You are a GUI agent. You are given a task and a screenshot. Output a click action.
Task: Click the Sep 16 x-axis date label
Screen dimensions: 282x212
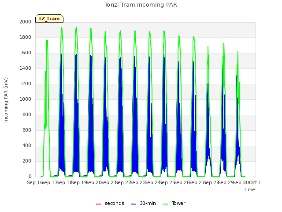click(35, 182)
